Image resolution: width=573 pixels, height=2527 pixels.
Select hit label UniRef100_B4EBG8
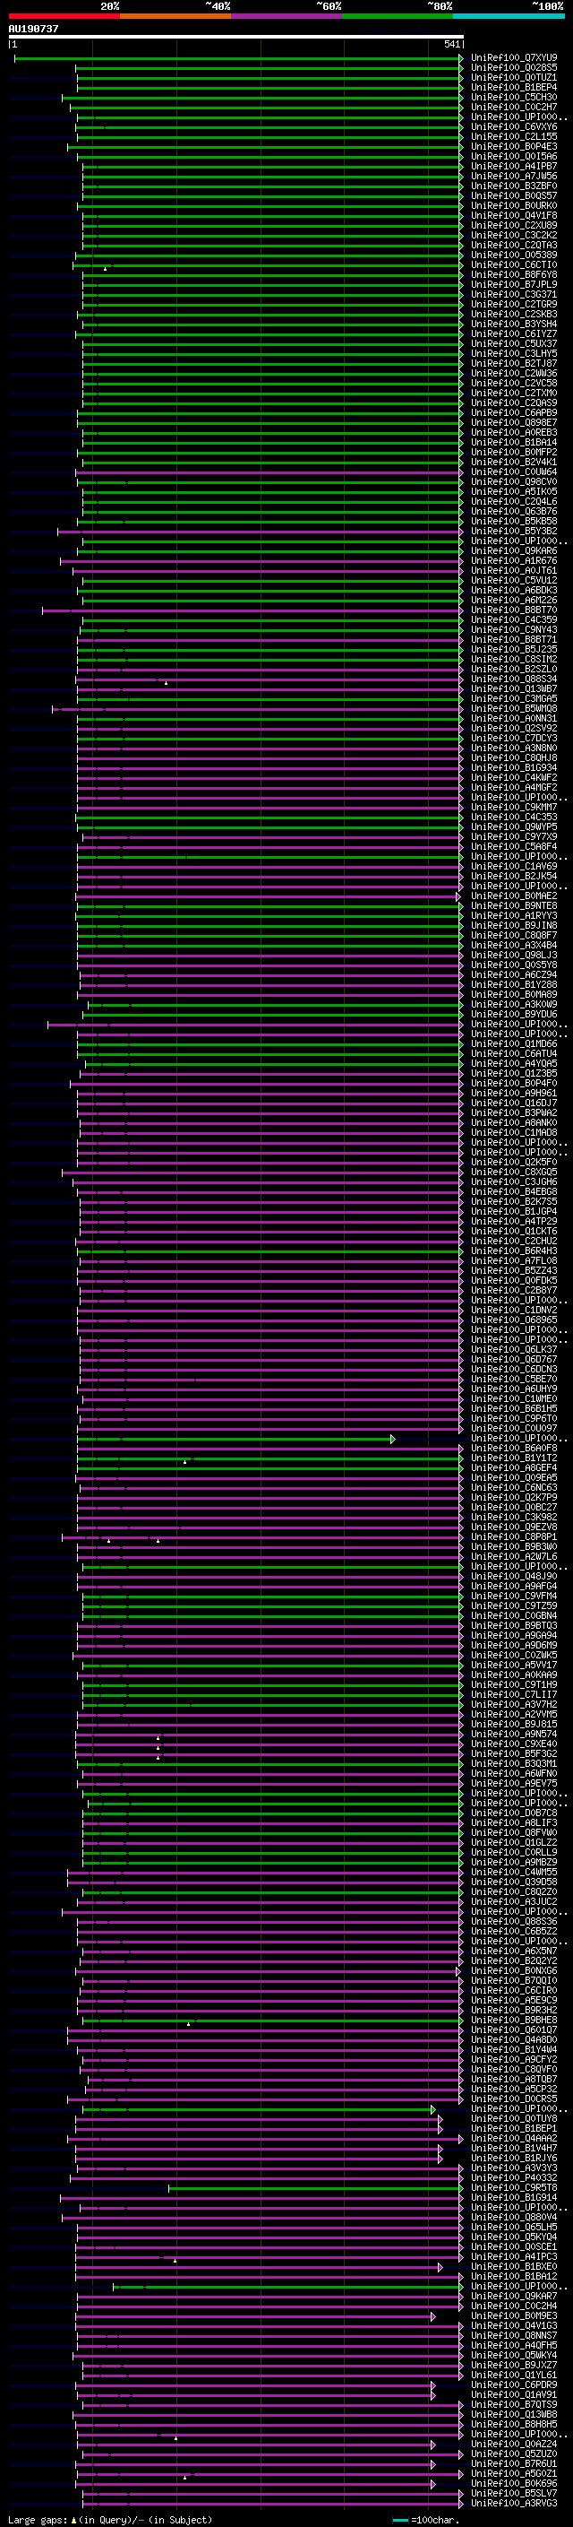point(514,1192)
